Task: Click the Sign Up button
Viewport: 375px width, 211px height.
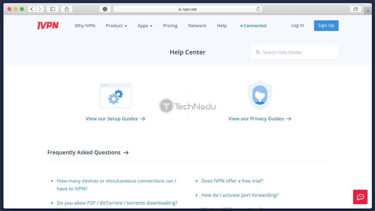Action: tap(326, 26)
